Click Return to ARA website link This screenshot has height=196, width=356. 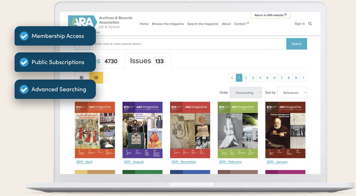270,15
